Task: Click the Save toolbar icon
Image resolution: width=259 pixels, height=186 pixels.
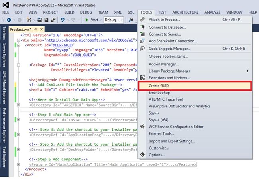Action: [46, 20]
